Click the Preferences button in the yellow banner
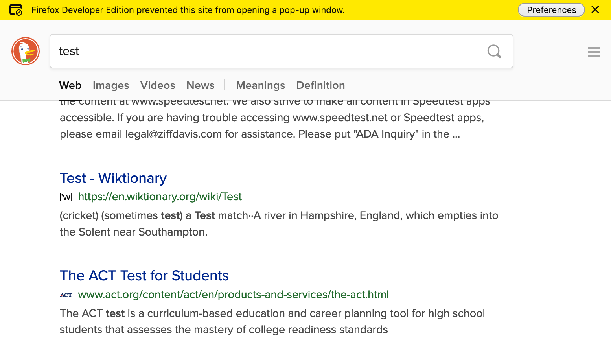 pyautogui.click(x=551, y=10)
